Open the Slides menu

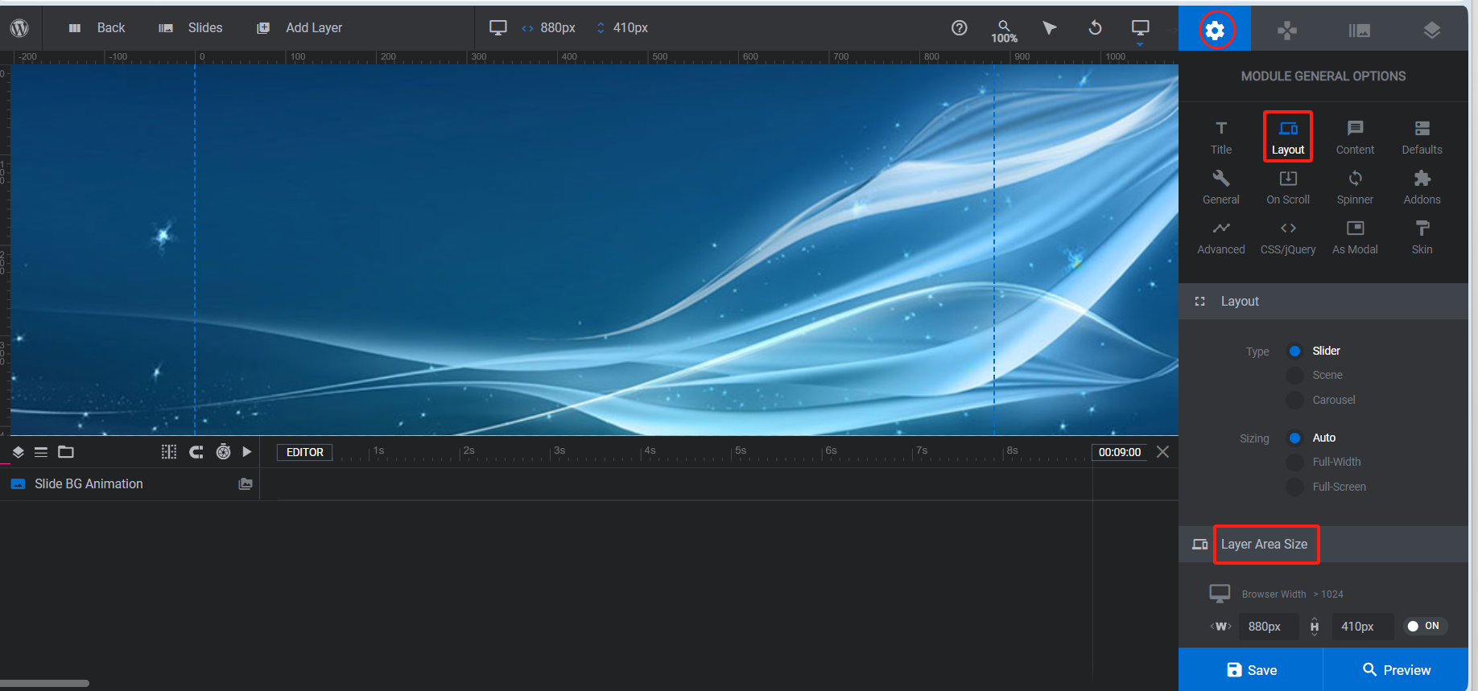(191, 28)
